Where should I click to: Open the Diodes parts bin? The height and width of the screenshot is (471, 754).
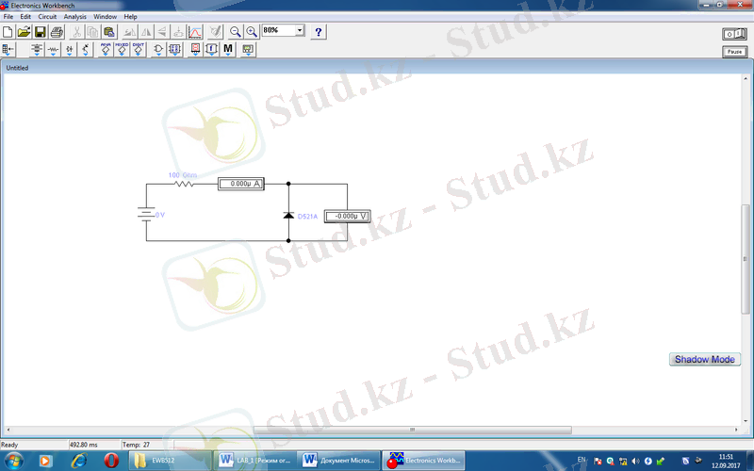(x=69, y=50)
